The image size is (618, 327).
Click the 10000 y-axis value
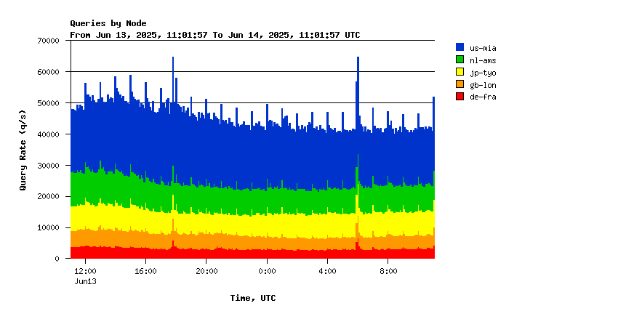click(x=49, y=227)
